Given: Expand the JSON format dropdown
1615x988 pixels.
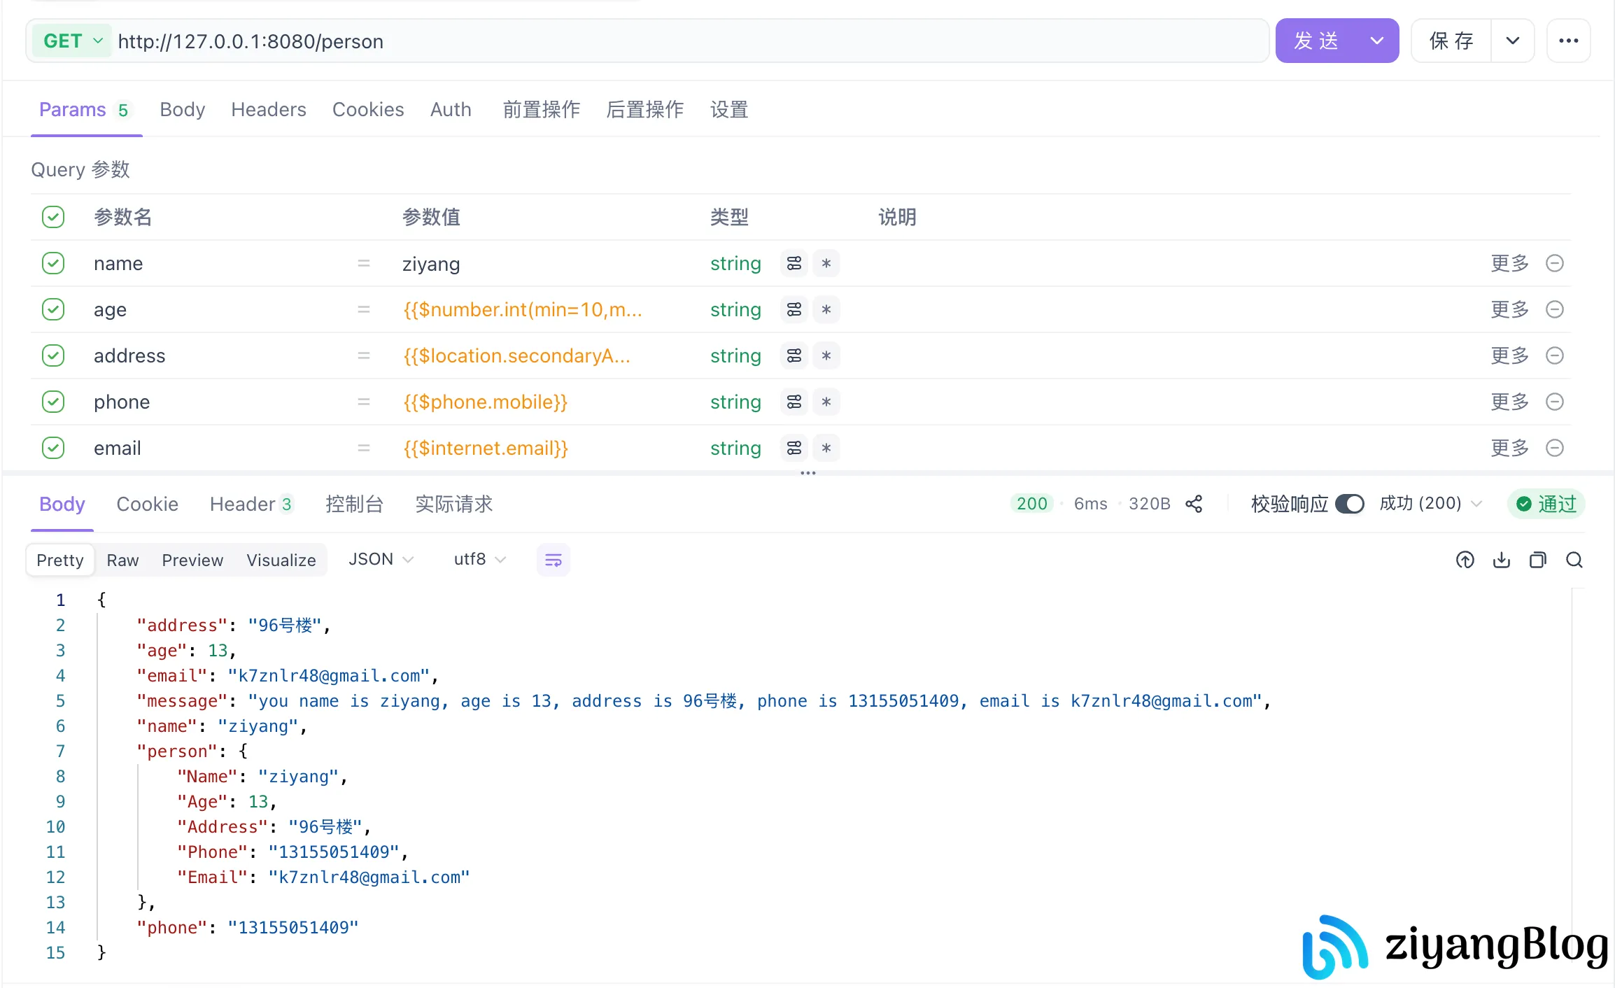Looking at the screenshot, I should [x=381, y=560].
